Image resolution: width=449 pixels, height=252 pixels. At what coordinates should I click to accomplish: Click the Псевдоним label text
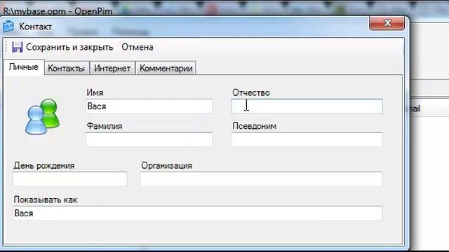(x=254, y=126)
